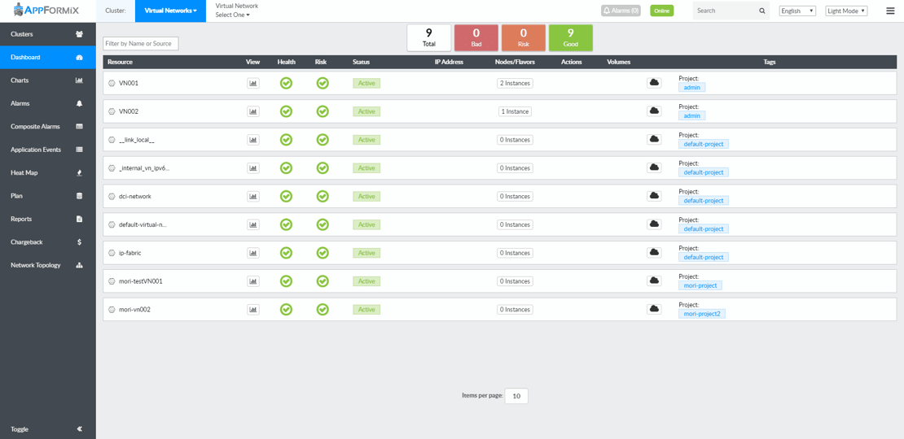Show Total 9 resources tile
This screenshot has height=439, width=904.
point(429,38)
